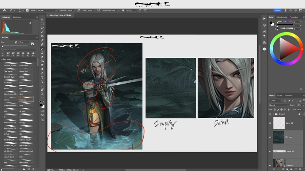305x171 pixels.
Task: Switch to the Paths tab
Action: [x=280, y=95]
